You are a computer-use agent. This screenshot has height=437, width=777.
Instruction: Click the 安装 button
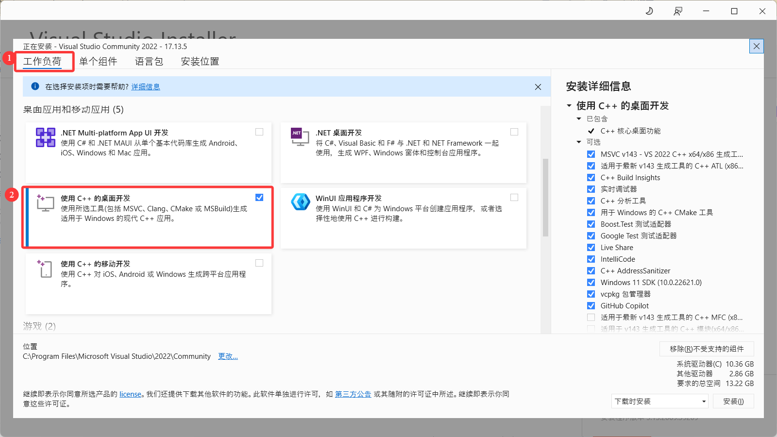(733, 401)
